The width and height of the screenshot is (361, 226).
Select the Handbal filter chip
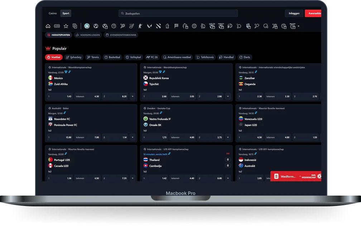pos(227,57)
